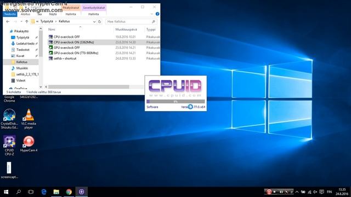
Task: Open CrystalDisk Shizuku Edition desktop icon
Action: (x=9, y=119)
